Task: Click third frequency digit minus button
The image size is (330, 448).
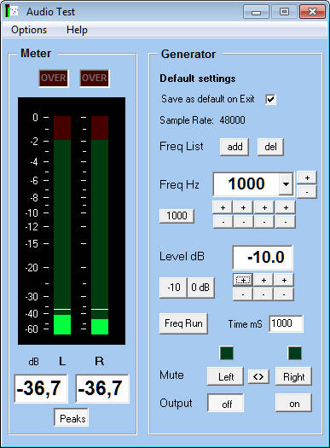Action: point(264,221)
